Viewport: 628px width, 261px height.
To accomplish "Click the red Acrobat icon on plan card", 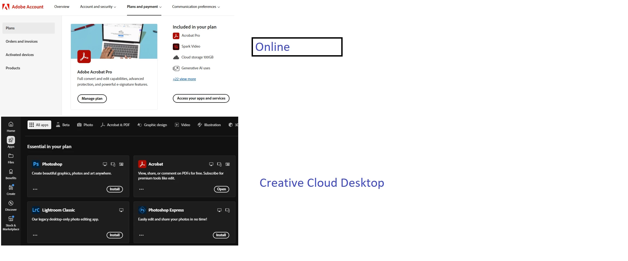I will 84,57.
